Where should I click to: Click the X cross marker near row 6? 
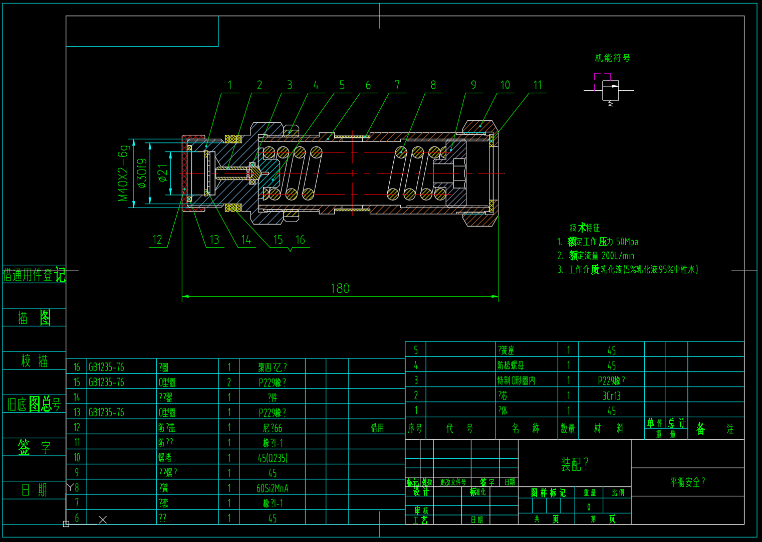(103, 520)
